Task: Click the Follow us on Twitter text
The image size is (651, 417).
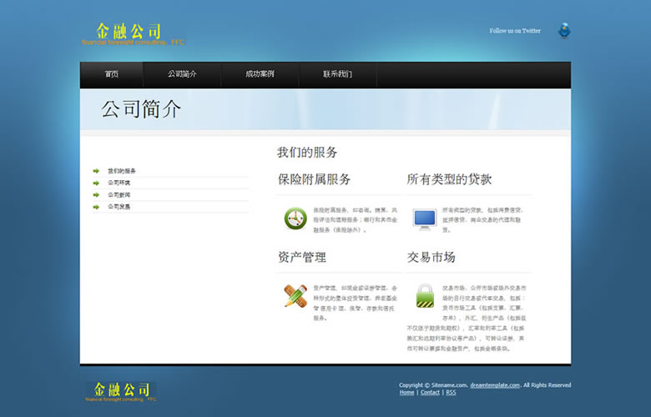Action: tap(515, 31)
